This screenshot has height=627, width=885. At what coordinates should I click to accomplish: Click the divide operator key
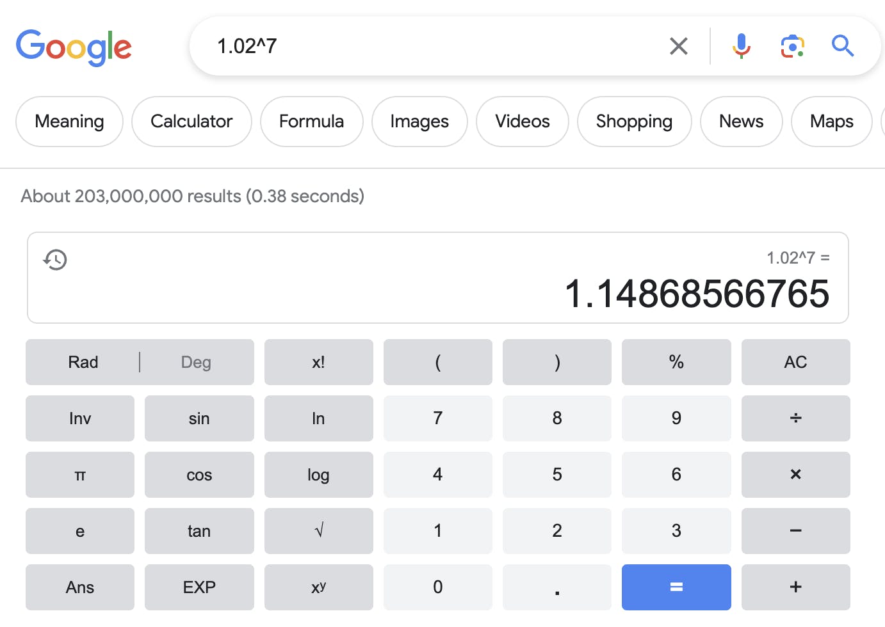pyautogui.click(x=796, y=418)
